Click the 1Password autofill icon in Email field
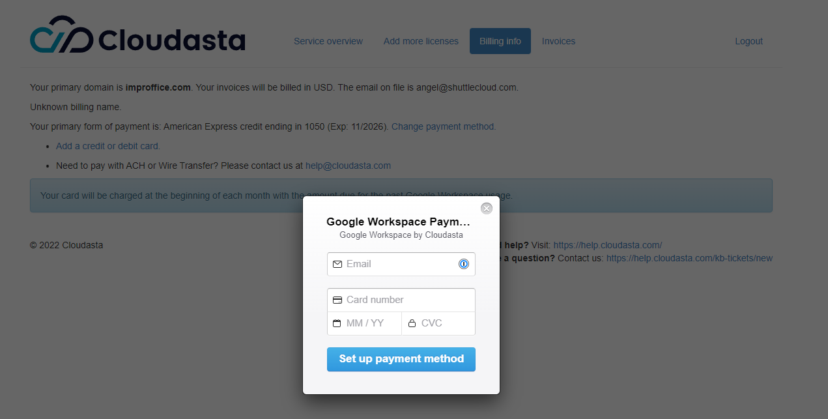The height and width of the screenshot is (419, 828). coord(464,264)
